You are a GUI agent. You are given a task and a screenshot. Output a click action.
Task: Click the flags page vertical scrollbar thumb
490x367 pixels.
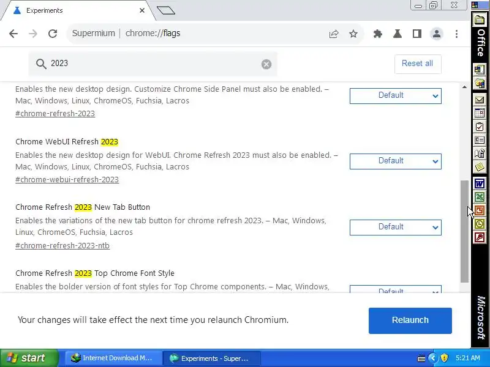(464, 231)
